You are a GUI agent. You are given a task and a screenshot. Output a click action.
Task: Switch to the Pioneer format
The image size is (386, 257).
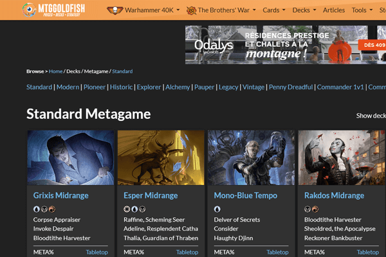pos(95,87)
